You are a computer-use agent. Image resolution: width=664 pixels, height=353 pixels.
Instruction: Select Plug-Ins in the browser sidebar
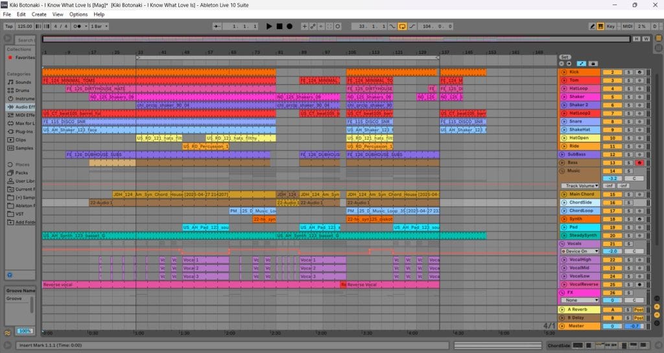click(x=24, y=131)
